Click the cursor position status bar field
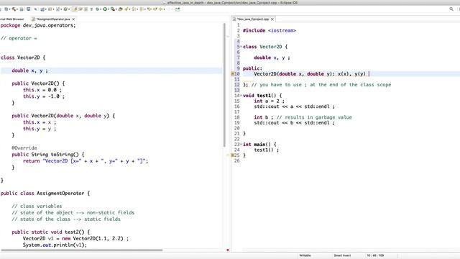 tap(375, 255)
